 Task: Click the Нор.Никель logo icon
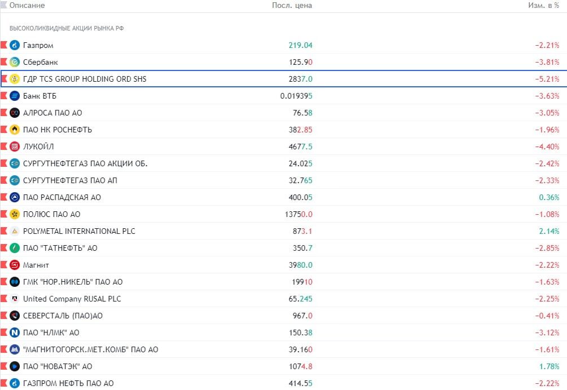click(15, 282)
